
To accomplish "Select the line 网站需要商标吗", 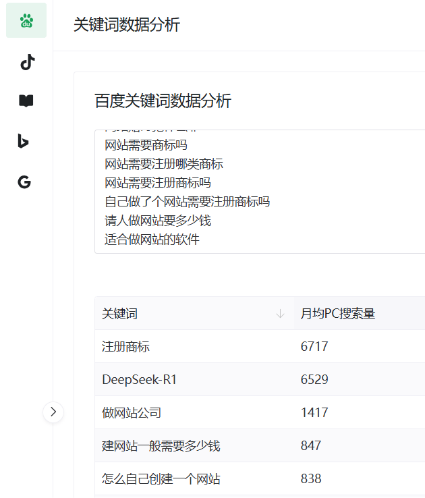I will [146, 145].
